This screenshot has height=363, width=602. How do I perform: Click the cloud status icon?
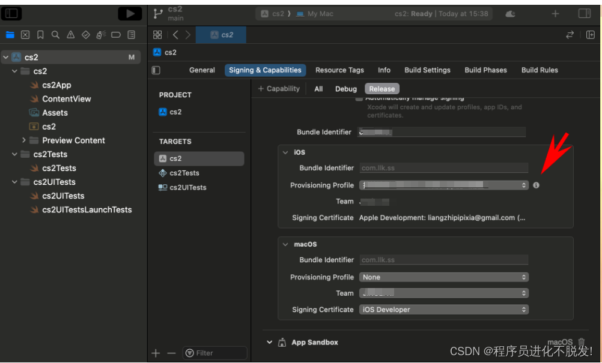coord(510,14)
